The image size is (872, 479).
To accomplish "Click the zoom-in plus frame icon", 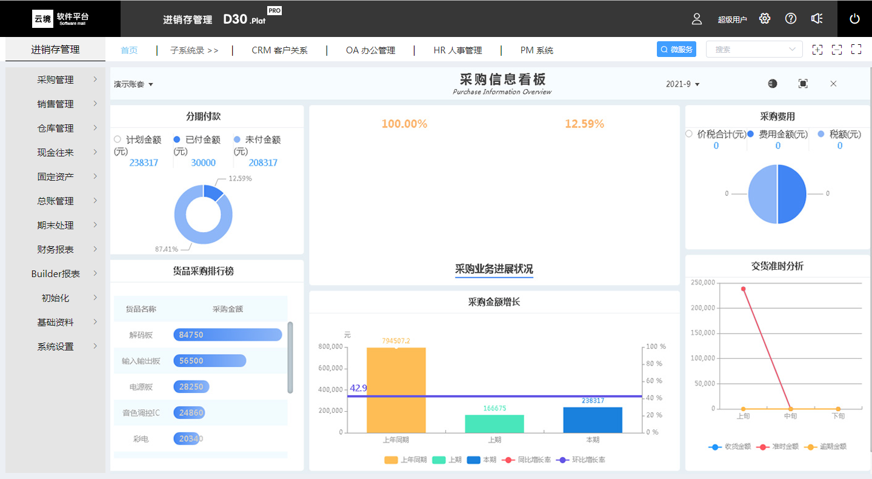I will click(817, 50).
